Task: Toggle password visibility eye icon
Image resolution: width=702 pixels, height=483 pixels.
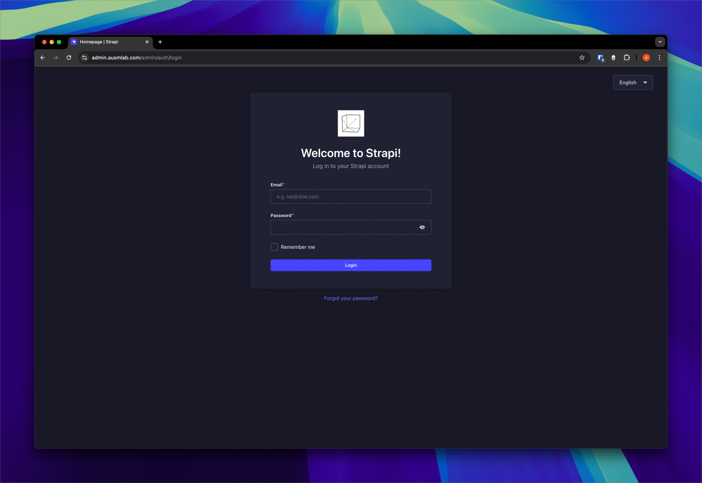Action: click(x=422, y=227)
